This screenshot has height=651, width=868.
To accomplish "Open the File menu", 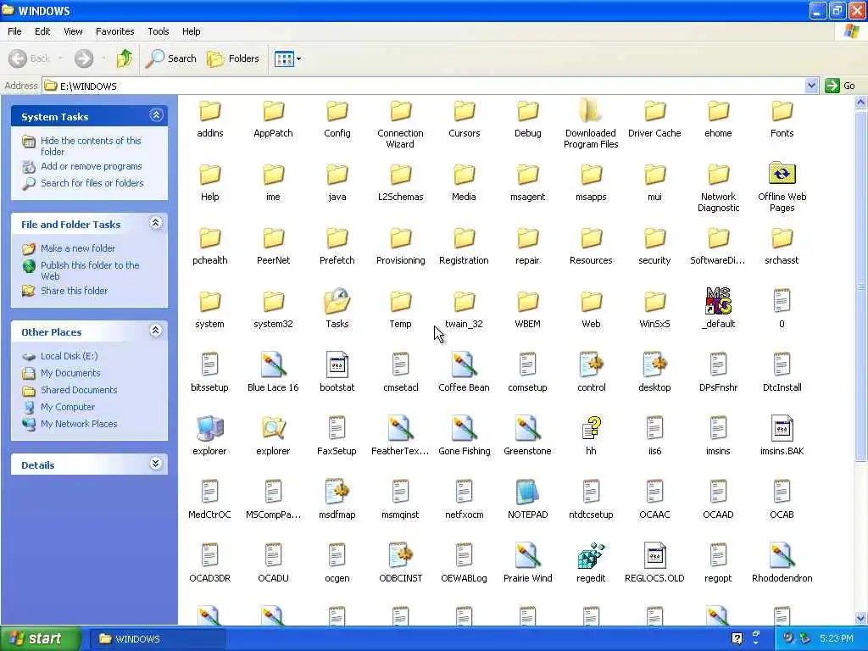I will tap(14, 31).
